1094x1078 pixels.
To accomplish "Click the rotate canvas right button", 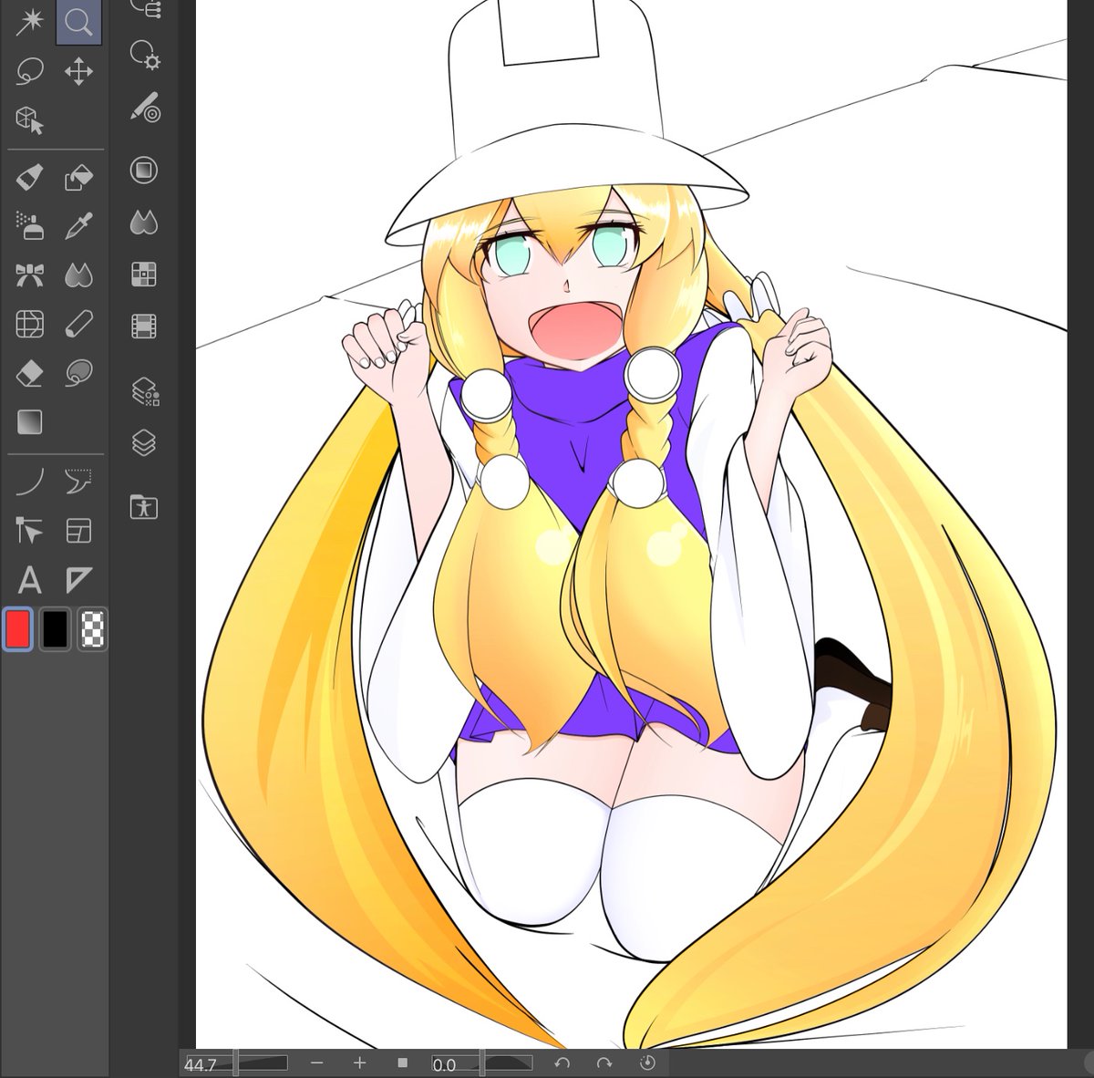I will click(x=604, y=1062).
